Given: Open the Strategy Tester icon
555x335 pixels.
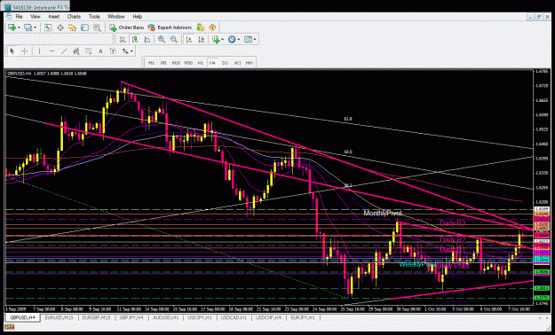Looking at the screenshot, I should coord(97,27).
